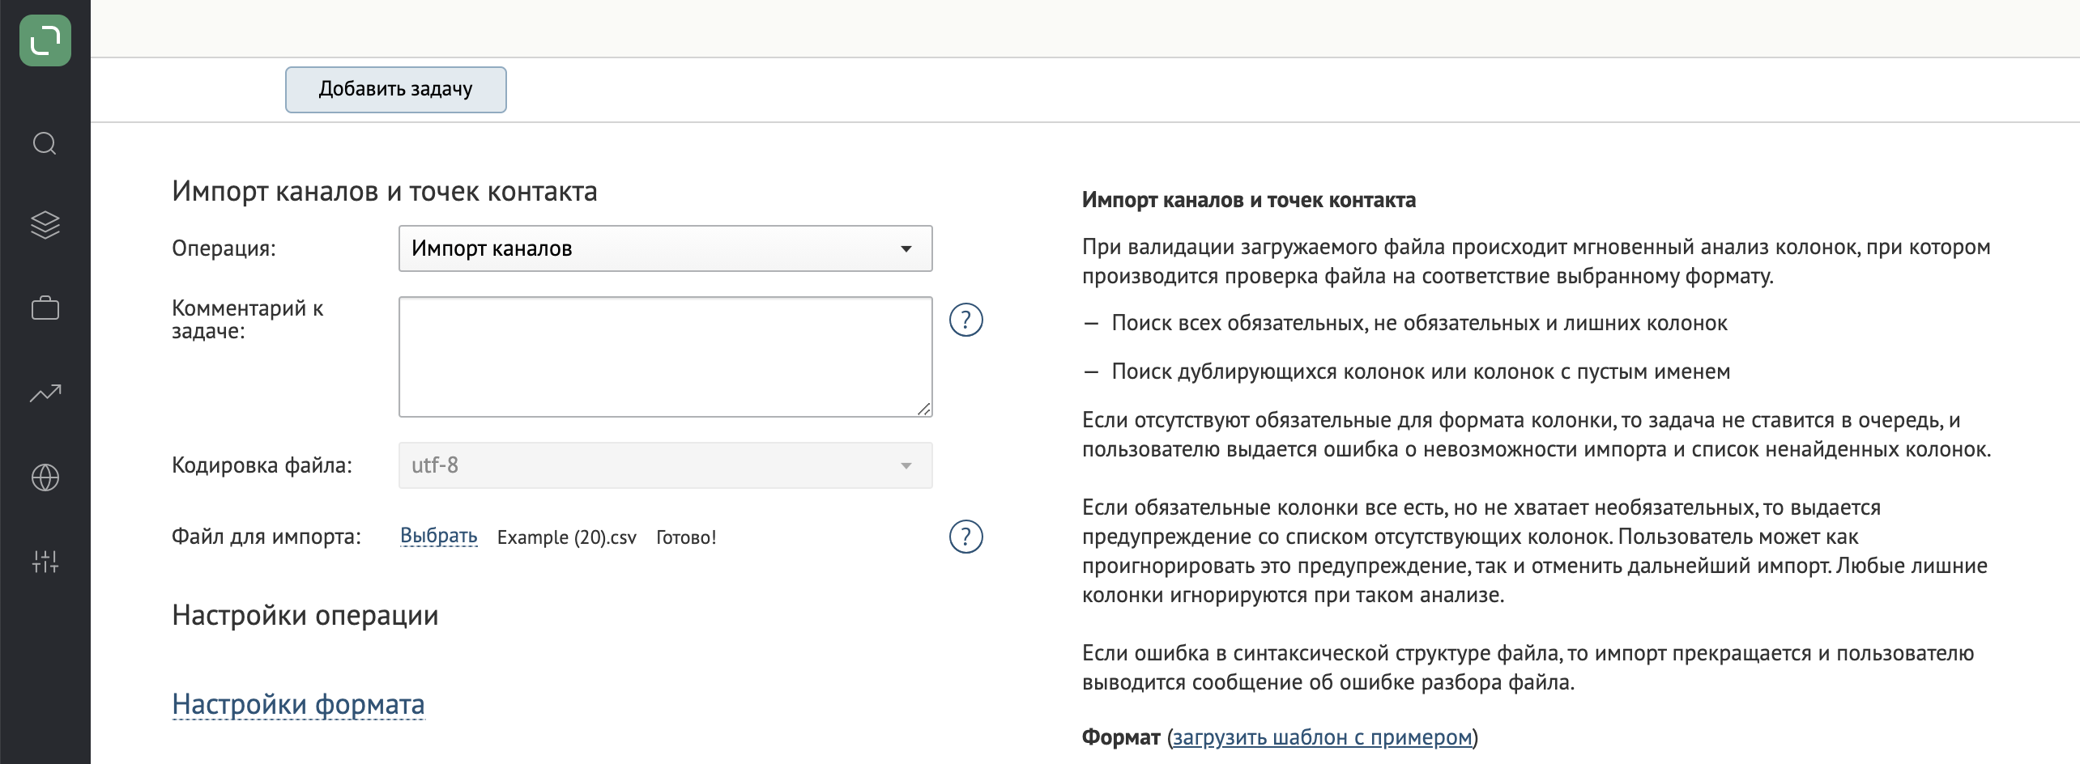The width and height of the screenshot is (2080, 764).
Task: Open the globe sidebar icon
Action: point(45,477)
